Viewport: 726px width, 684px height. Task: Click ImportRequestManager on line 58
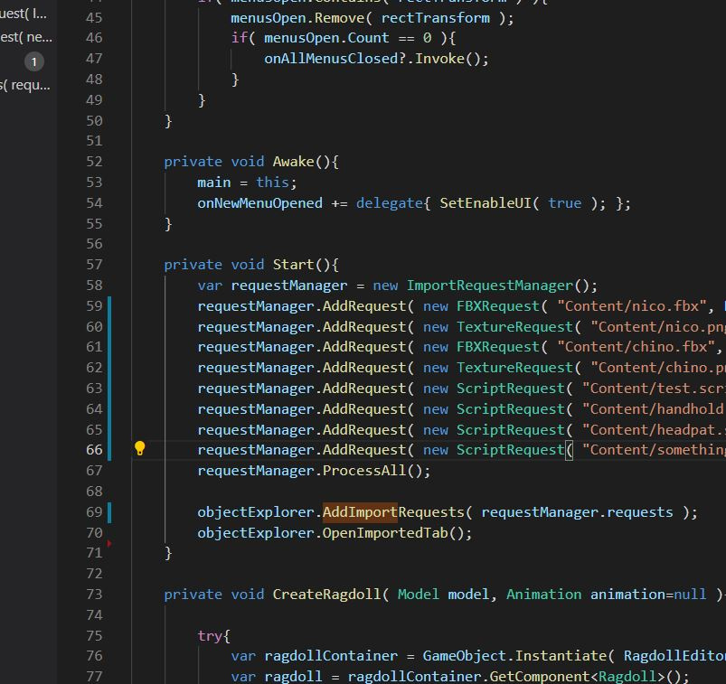coord(490,286)
